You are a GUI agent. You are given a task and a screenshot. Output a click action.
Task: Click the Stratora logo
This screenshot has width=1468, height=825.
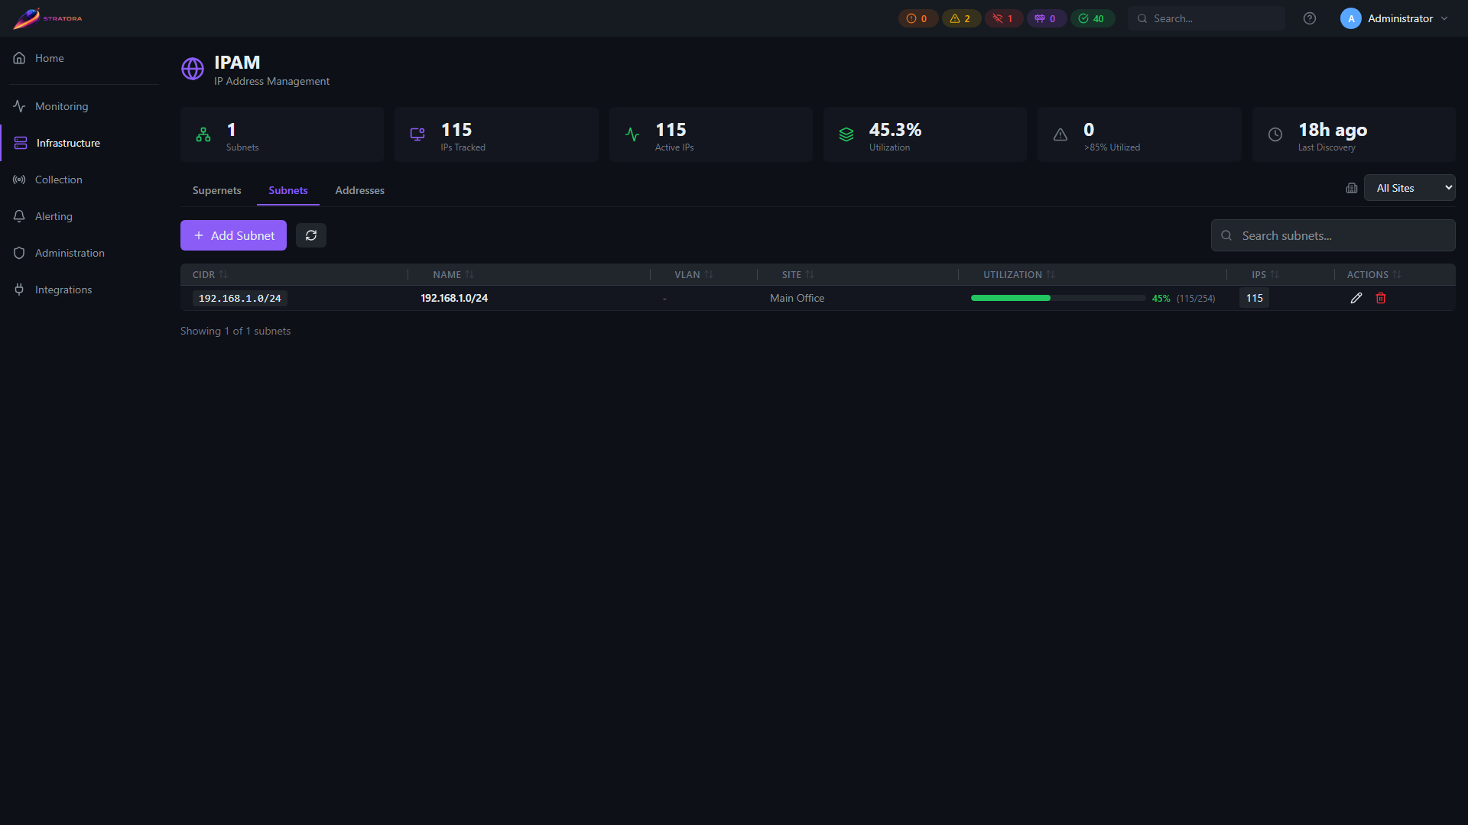pyautogui.click(x=47, y=18)
